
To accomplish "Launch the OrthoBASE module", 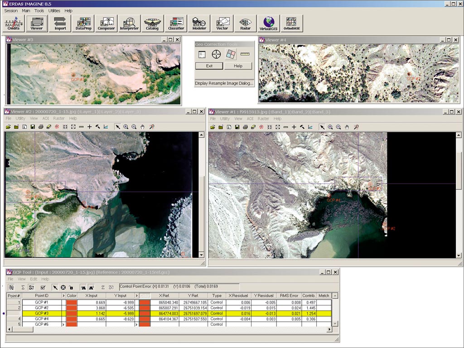I will point(292,24).
